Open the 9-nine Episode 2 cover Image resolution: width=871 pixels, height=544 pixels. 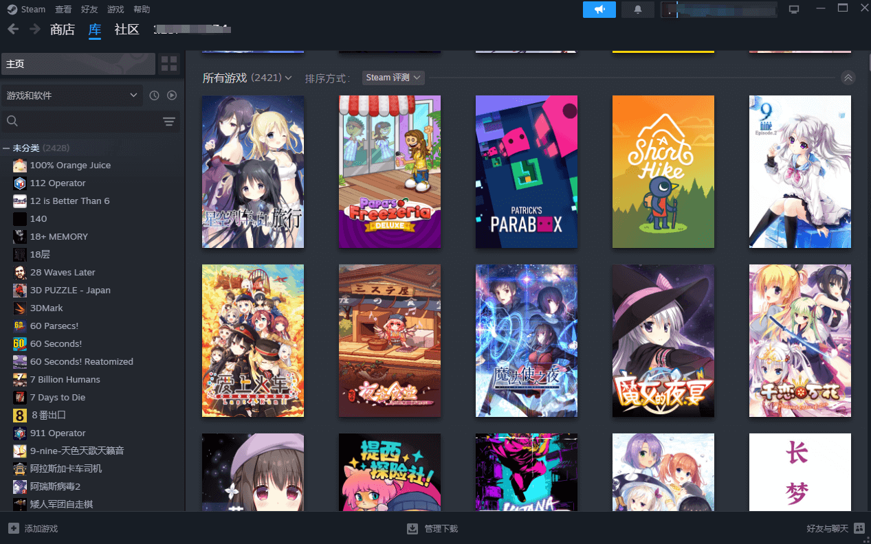pos(800,172)
